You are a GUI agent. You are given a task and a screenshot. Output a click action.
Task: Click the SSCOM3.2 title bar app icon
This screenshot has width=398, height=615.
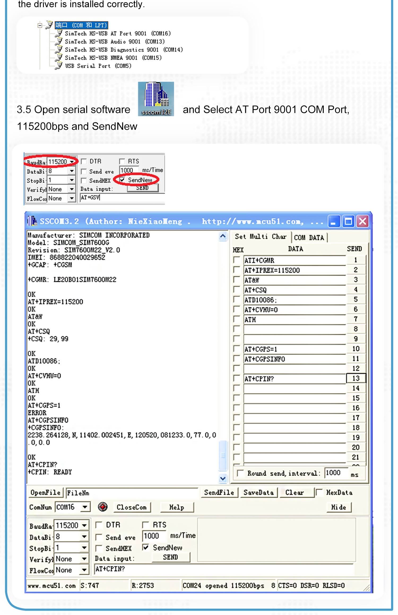click(32, 221)
